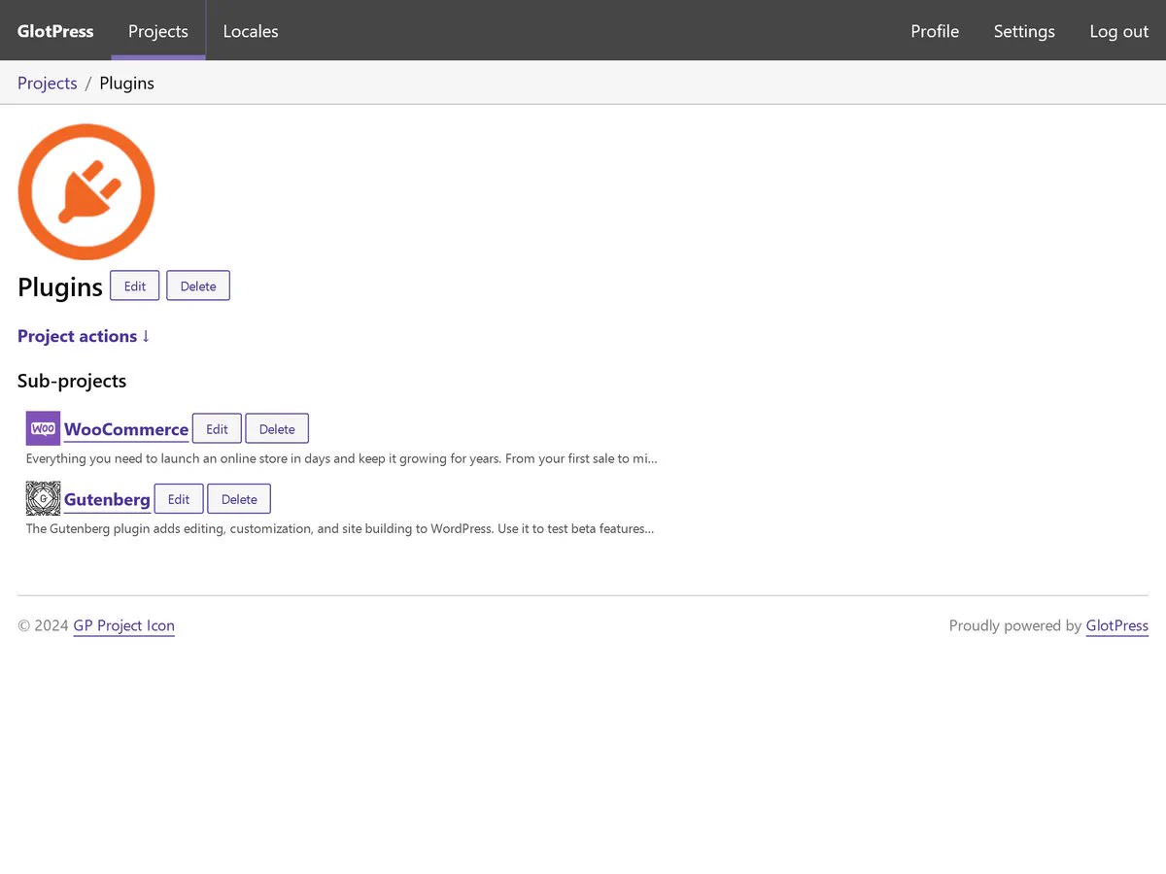
Task: Click the "Proudly powered by" text
Action: click(x=1015, y=626)
